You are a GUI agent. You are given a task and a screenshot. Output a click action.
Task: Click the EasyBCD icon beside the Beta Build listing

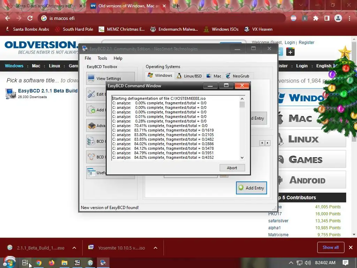pos(10,94)
